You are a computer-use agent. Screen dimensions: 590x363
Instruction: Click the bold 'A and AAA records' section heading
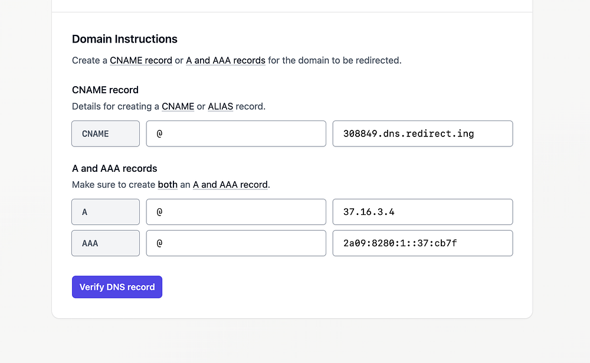tap(114, 168)
